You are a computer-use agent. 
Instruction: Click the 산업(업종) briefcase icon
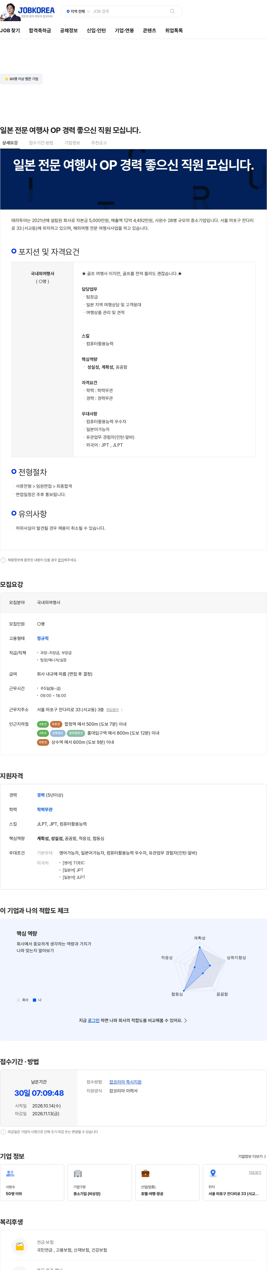click(x=145, y=1173)
